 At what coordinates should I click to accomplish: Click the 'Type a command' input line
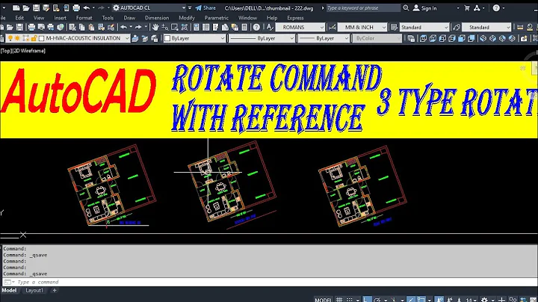point(269,282)
